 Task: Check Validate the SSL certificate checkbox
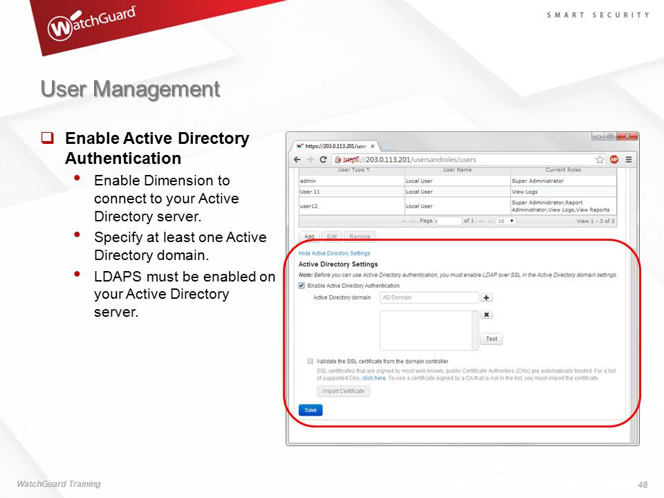[x=311, y=361]
